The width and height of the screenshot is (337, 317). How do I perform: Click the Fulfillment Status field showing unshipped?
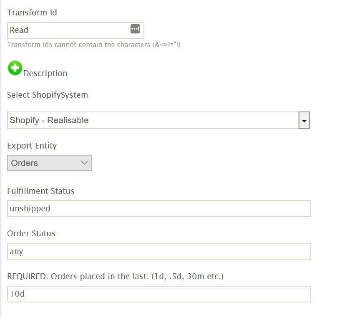[159, 208]
